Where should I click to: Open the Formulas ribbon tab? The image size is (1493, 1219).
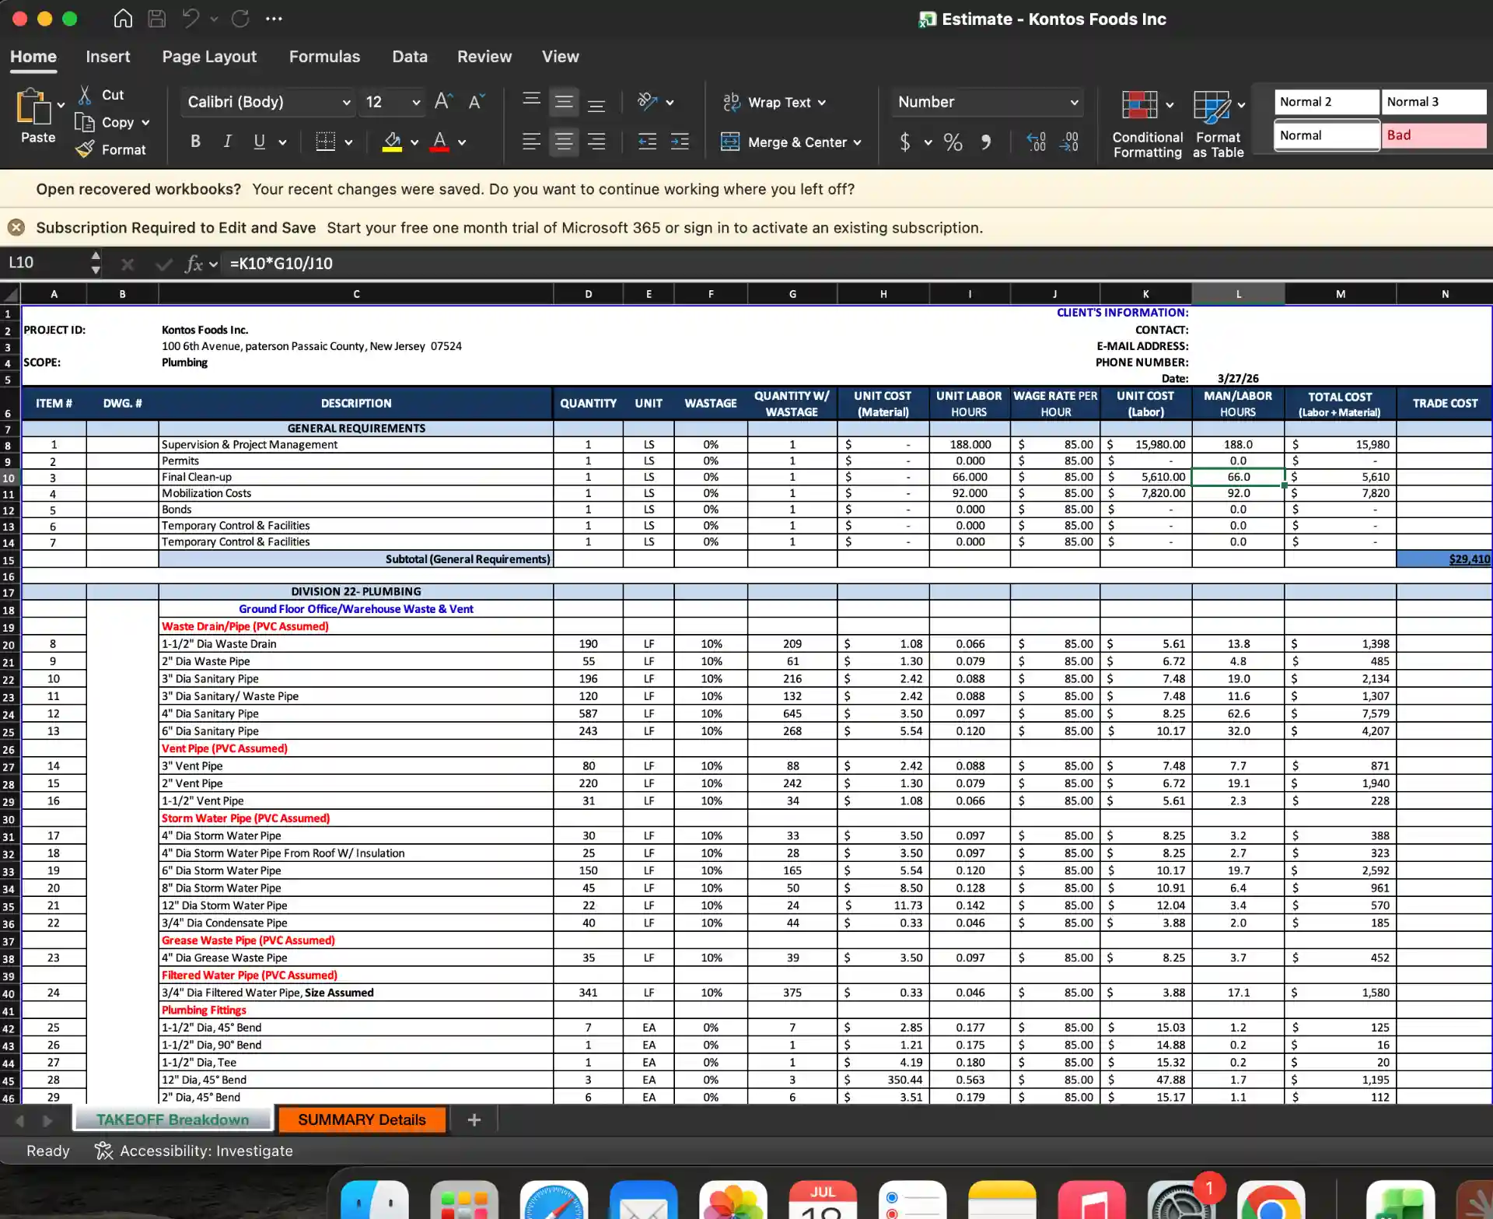tap(324, 57)
